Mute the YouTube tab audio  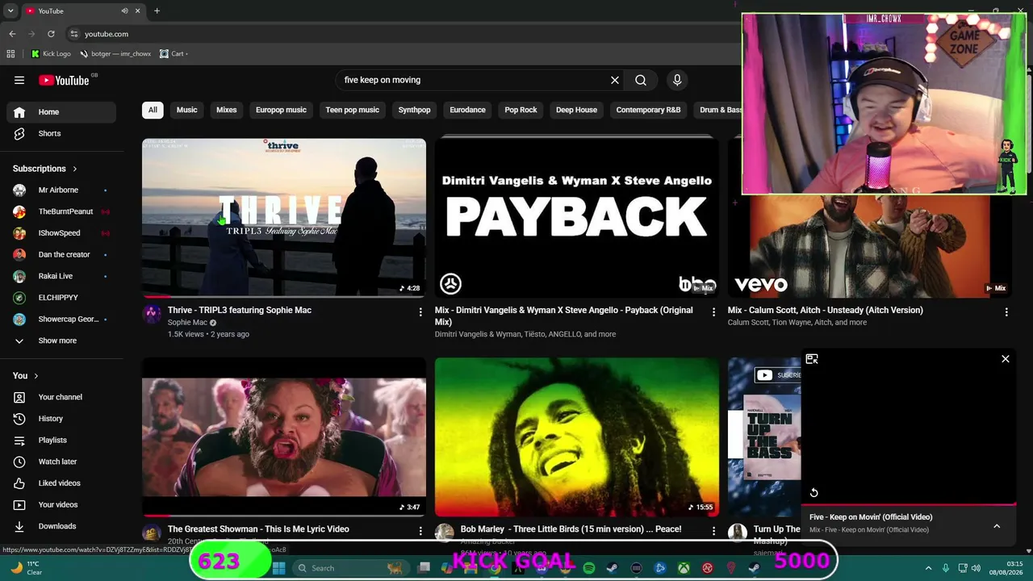[124, 11]
